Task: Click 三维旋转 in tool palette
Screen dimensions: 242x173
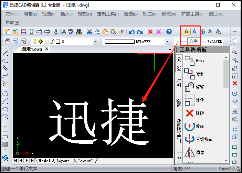Action: pyautogui.click(x=199, y=139)
